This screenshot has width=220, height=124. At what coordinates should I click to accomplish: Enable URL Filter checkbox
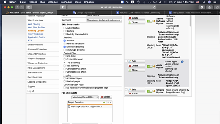[x=65, y=56]
